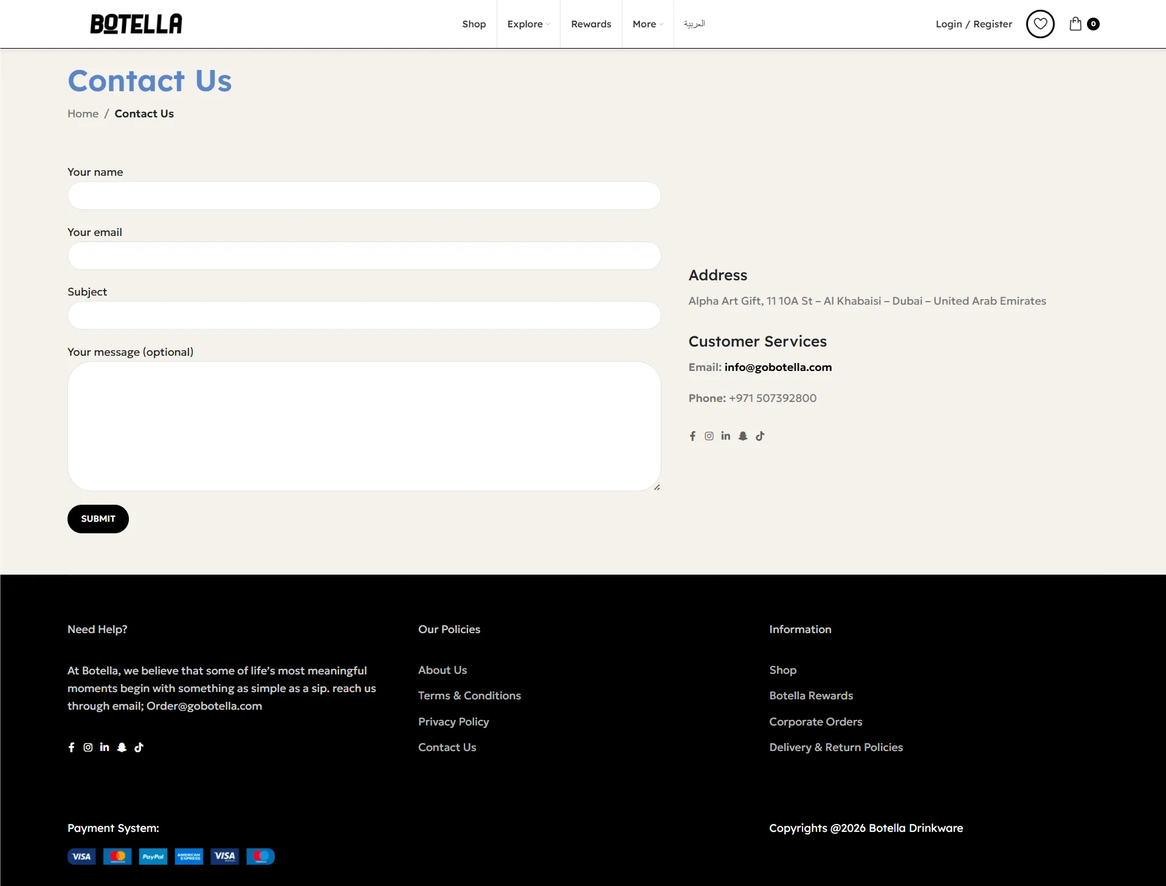Screen dimensions: 1166x886
Task: Open Shop link in footer Information
Action: (x=782, y=670)
